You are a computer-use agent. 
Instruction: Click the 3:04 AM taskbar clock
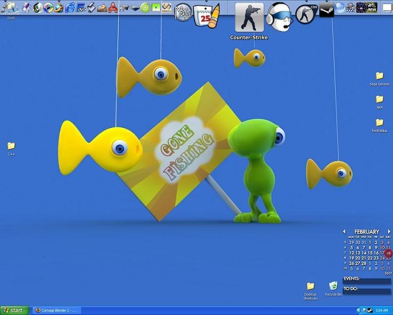coord(382,310)
